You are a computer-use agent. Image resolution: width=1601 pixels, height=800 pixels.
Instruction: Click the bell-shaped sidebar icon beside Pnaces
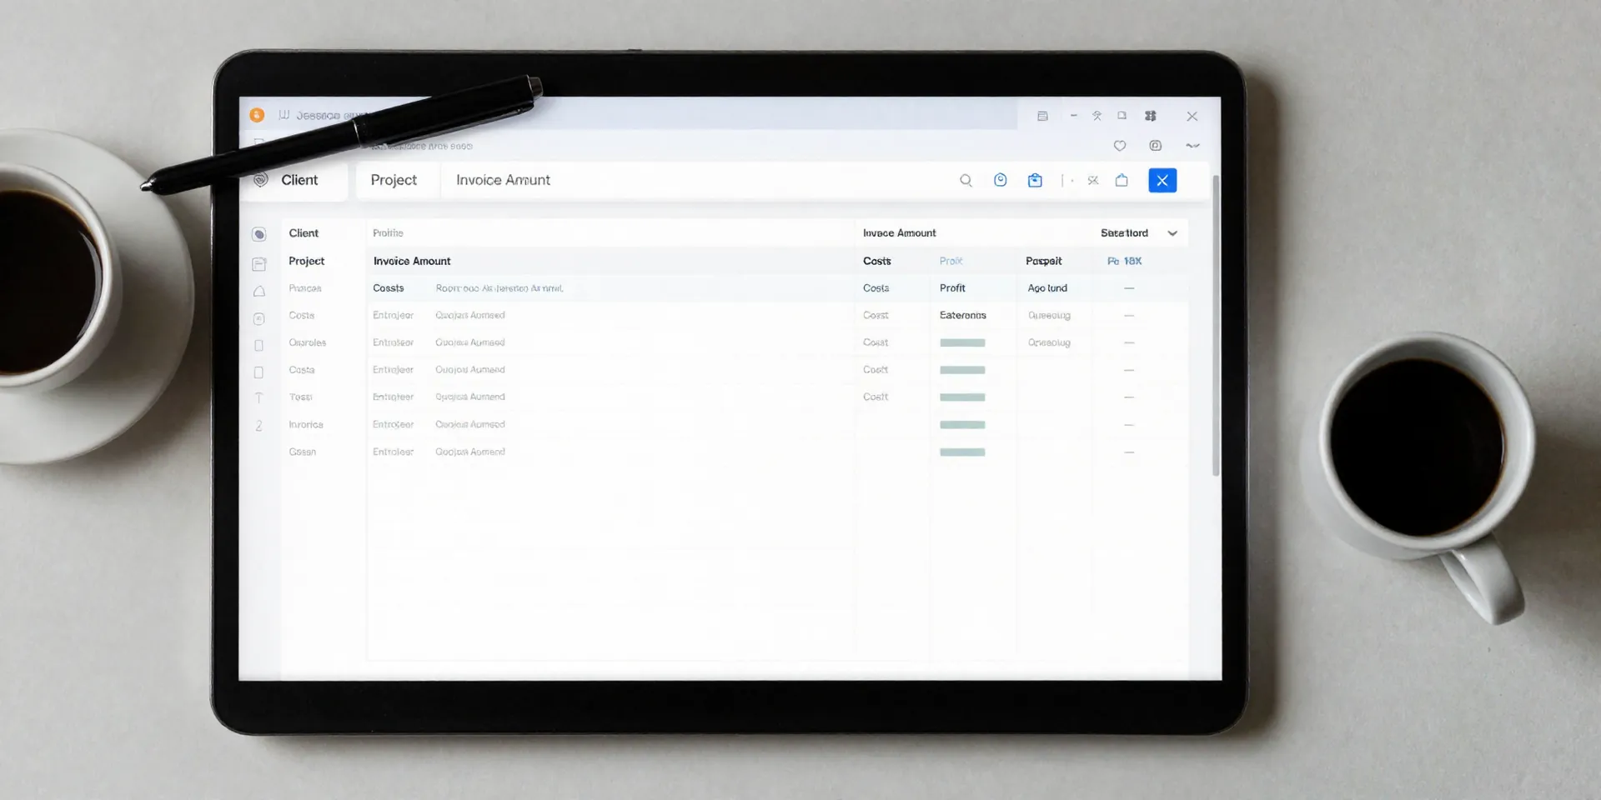tap(259, 291)
